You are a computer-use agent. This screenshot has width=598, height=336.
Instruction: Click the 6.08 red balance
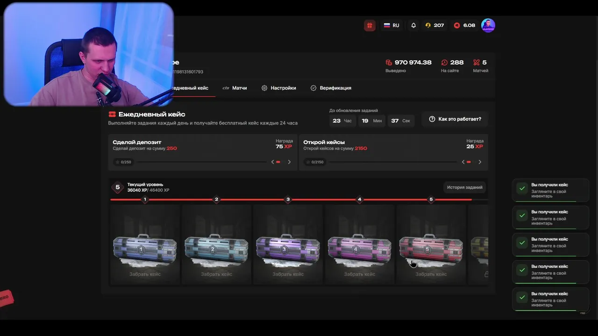pos(465,25)
